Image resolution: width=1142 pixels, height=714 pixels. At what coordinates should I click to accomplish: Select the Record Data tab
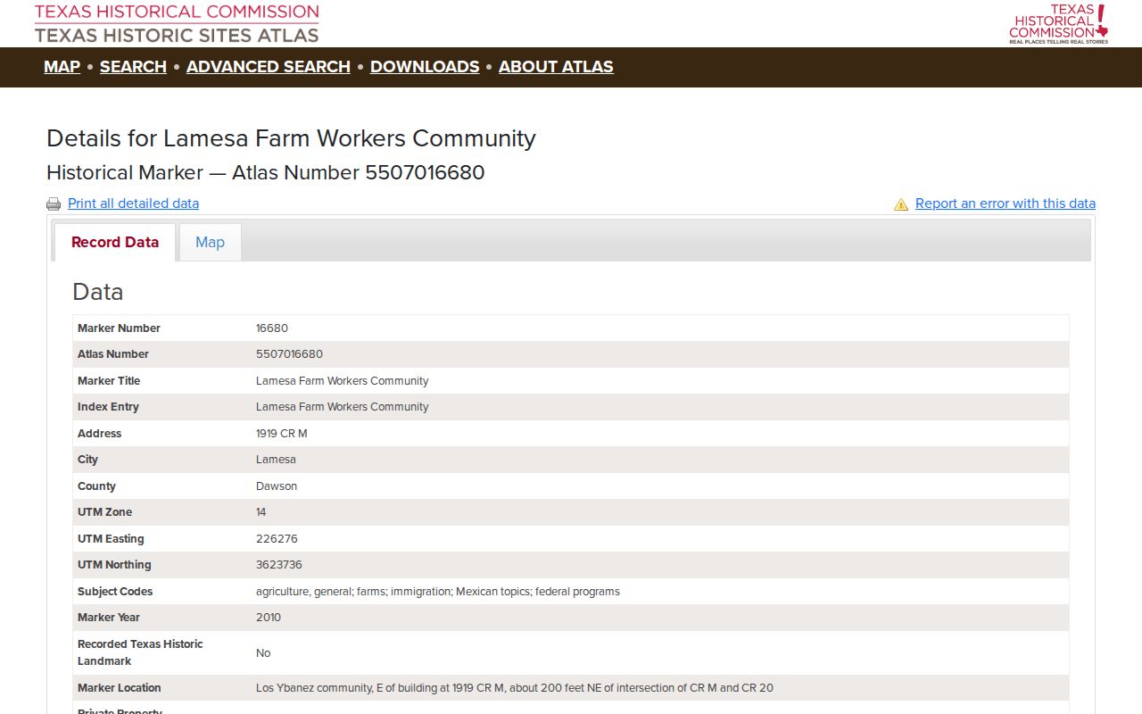pyautogui.click(x=115, y=242)
